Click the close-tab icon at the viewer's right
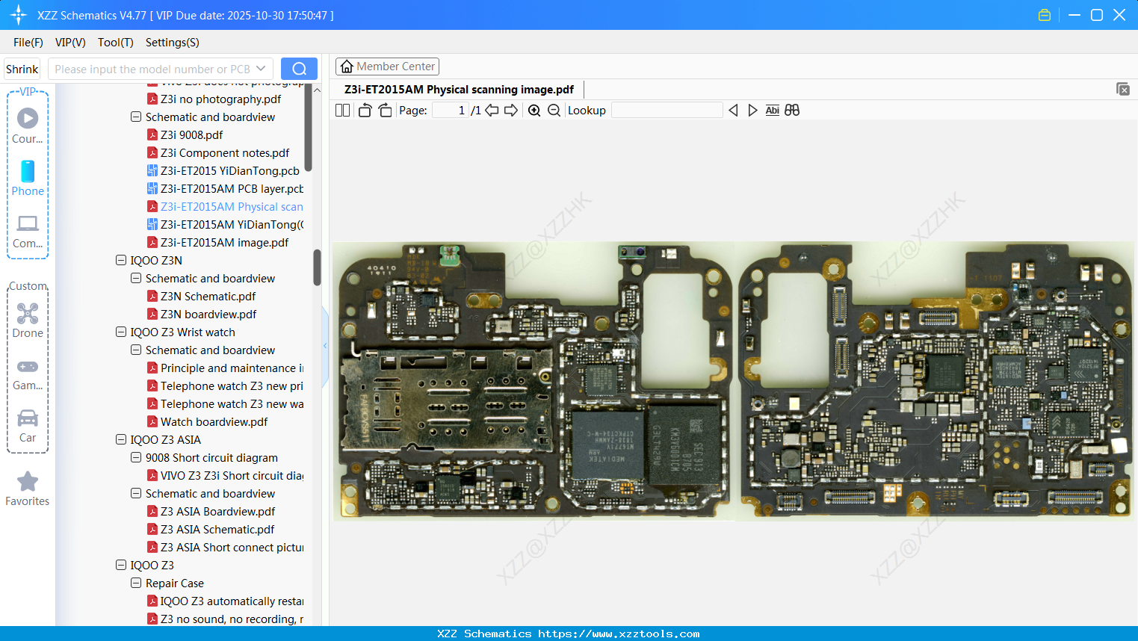 [1123, 89]
